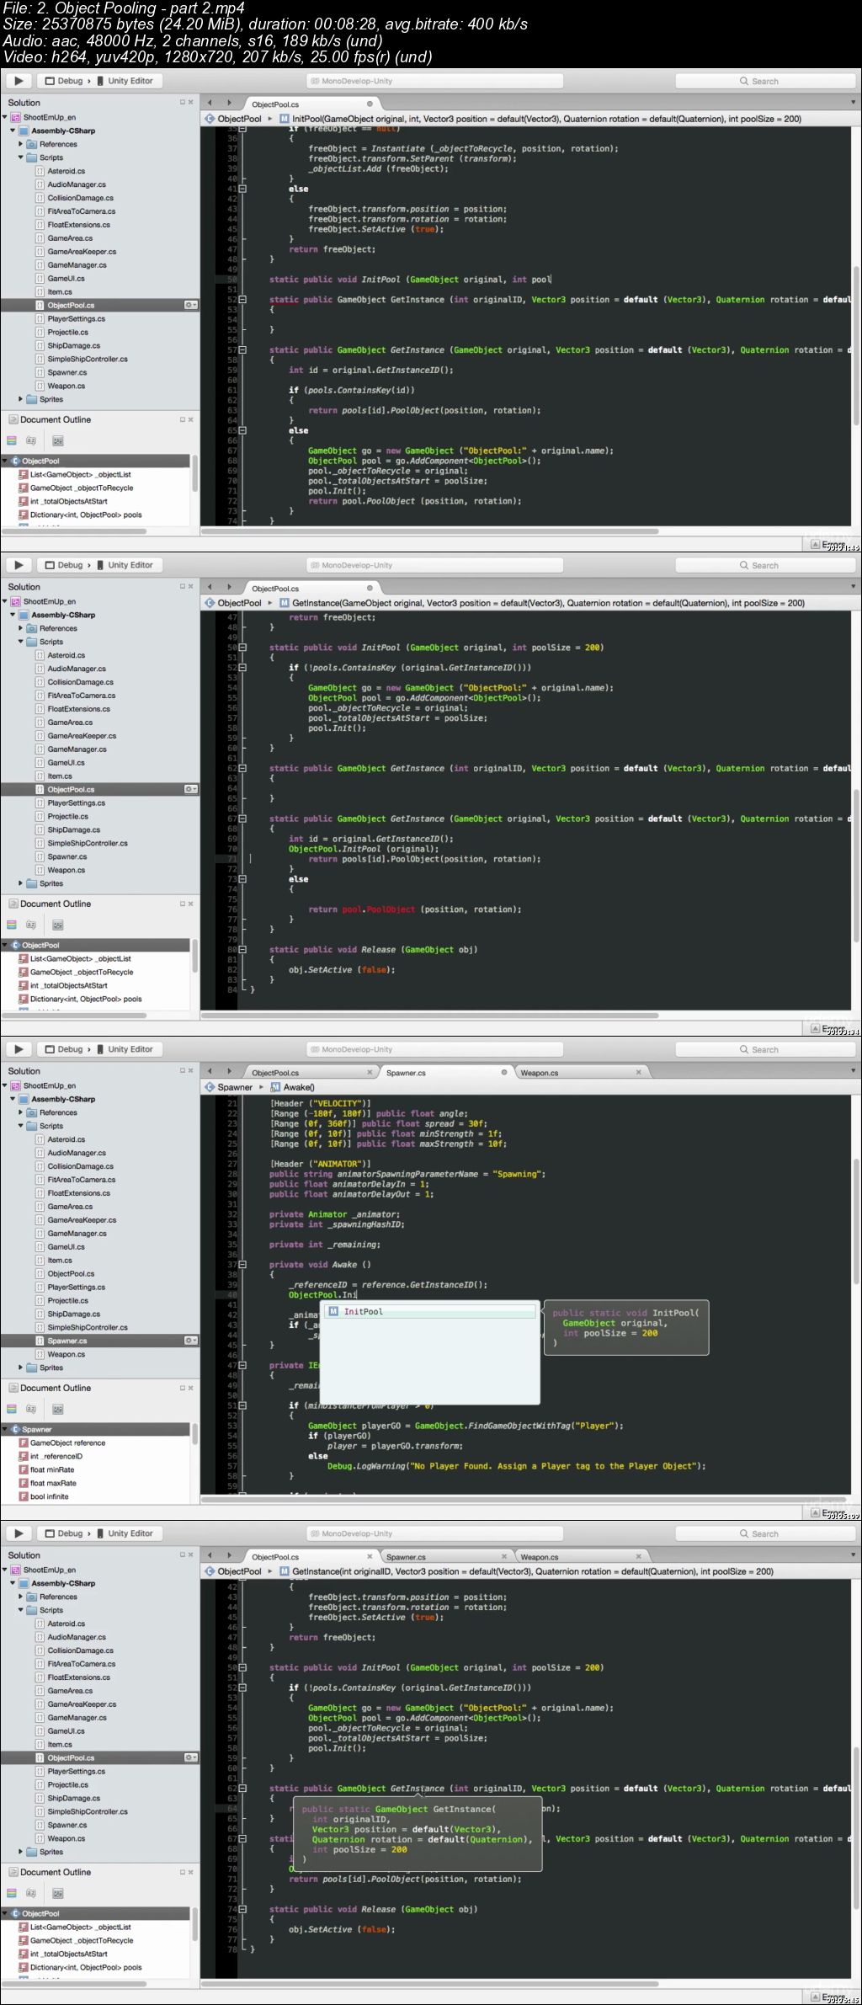Open the tab list arrow in the first frame
This screenshot has width=862, height=2005.
click(853, 103)
